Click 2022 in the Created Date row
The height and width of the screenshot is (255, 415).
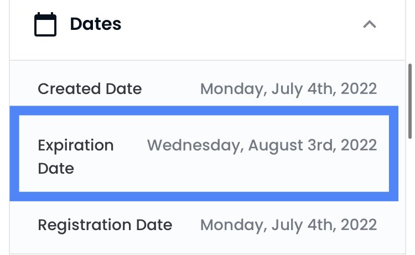coord(359,89)
